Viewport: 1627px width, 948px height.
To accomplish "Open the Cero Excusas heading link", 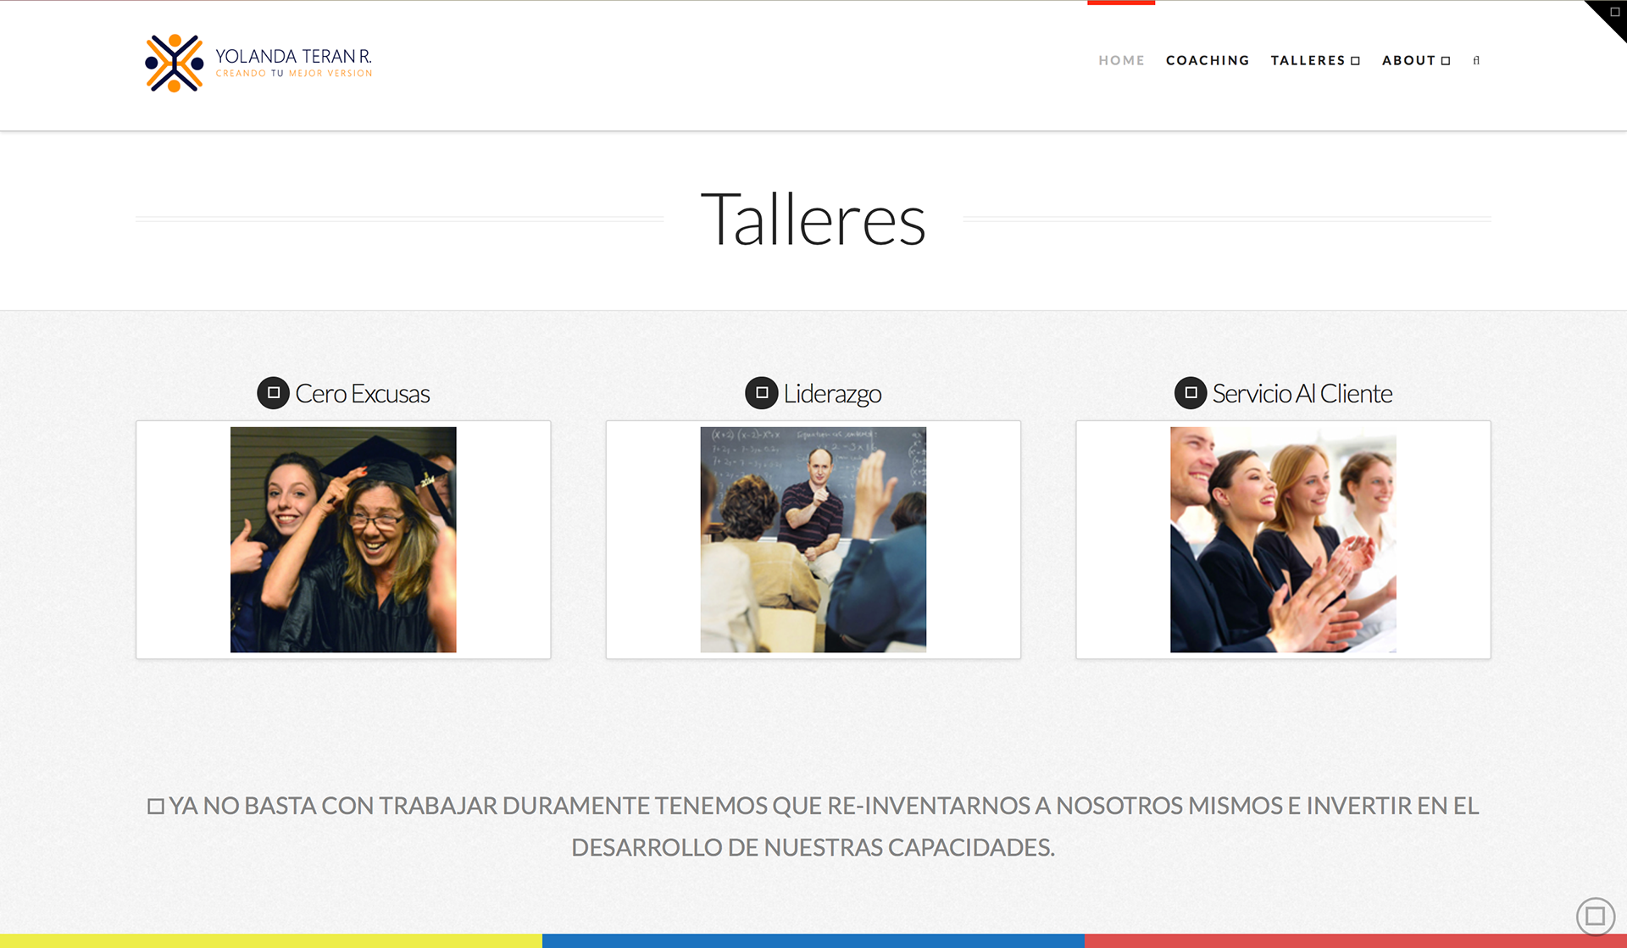I will (362, 394).
